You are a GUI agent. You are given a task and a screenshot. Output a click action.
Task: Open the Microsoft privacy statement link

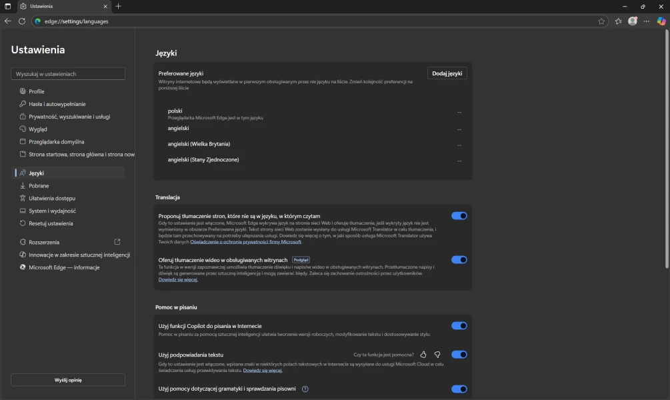click(256, 242)
